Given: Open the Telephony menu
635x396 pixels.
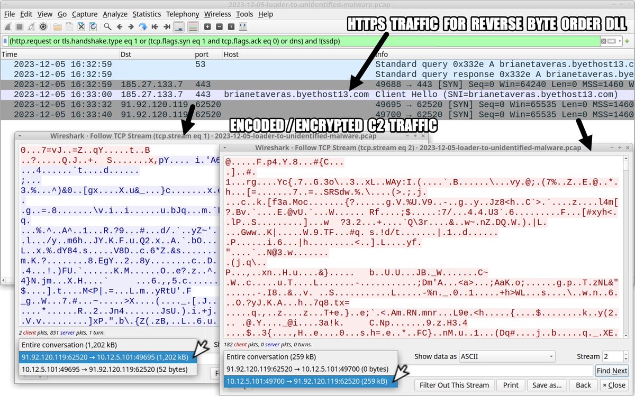Looking at the screenshot, I should (183, 14).
